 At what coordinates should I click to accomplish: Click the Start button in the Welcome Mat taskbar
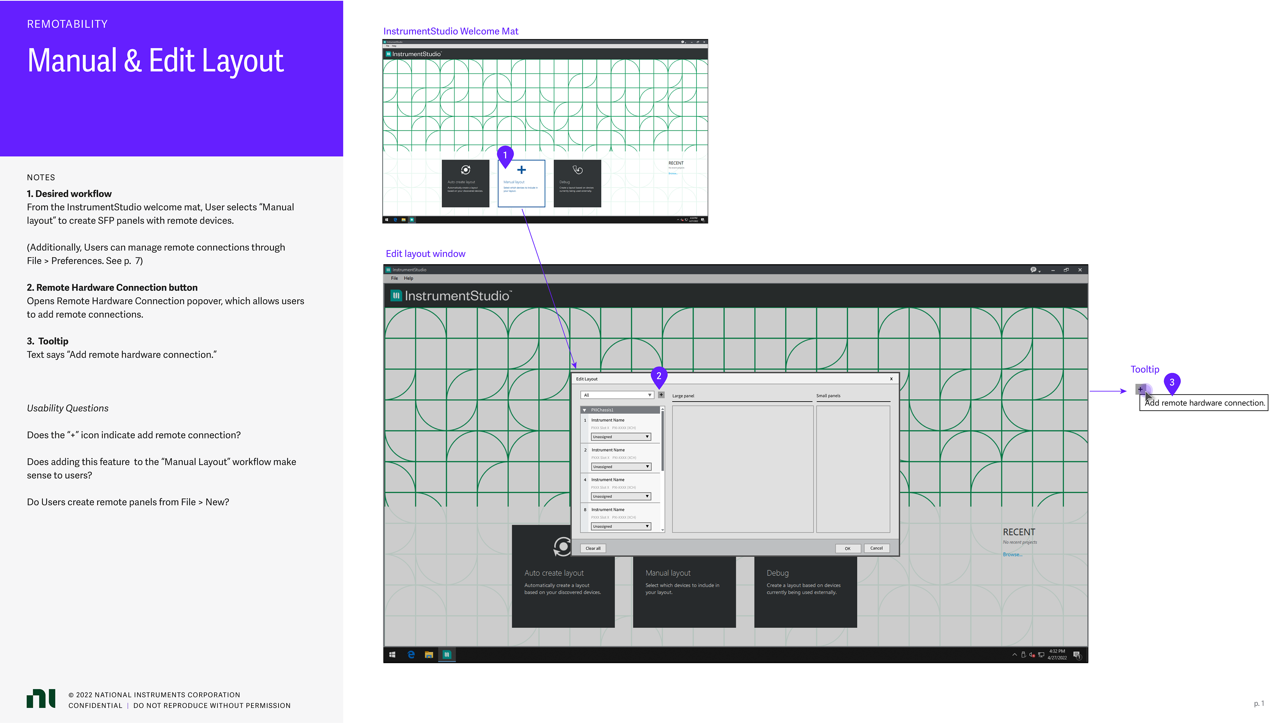pyautogui.click(x=386, y=219)
